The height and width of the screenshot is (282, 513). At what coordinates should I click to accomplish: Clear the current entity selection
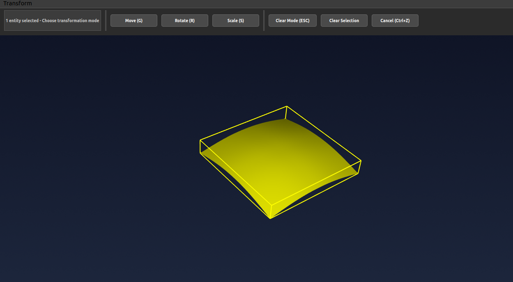click(344, 20)
